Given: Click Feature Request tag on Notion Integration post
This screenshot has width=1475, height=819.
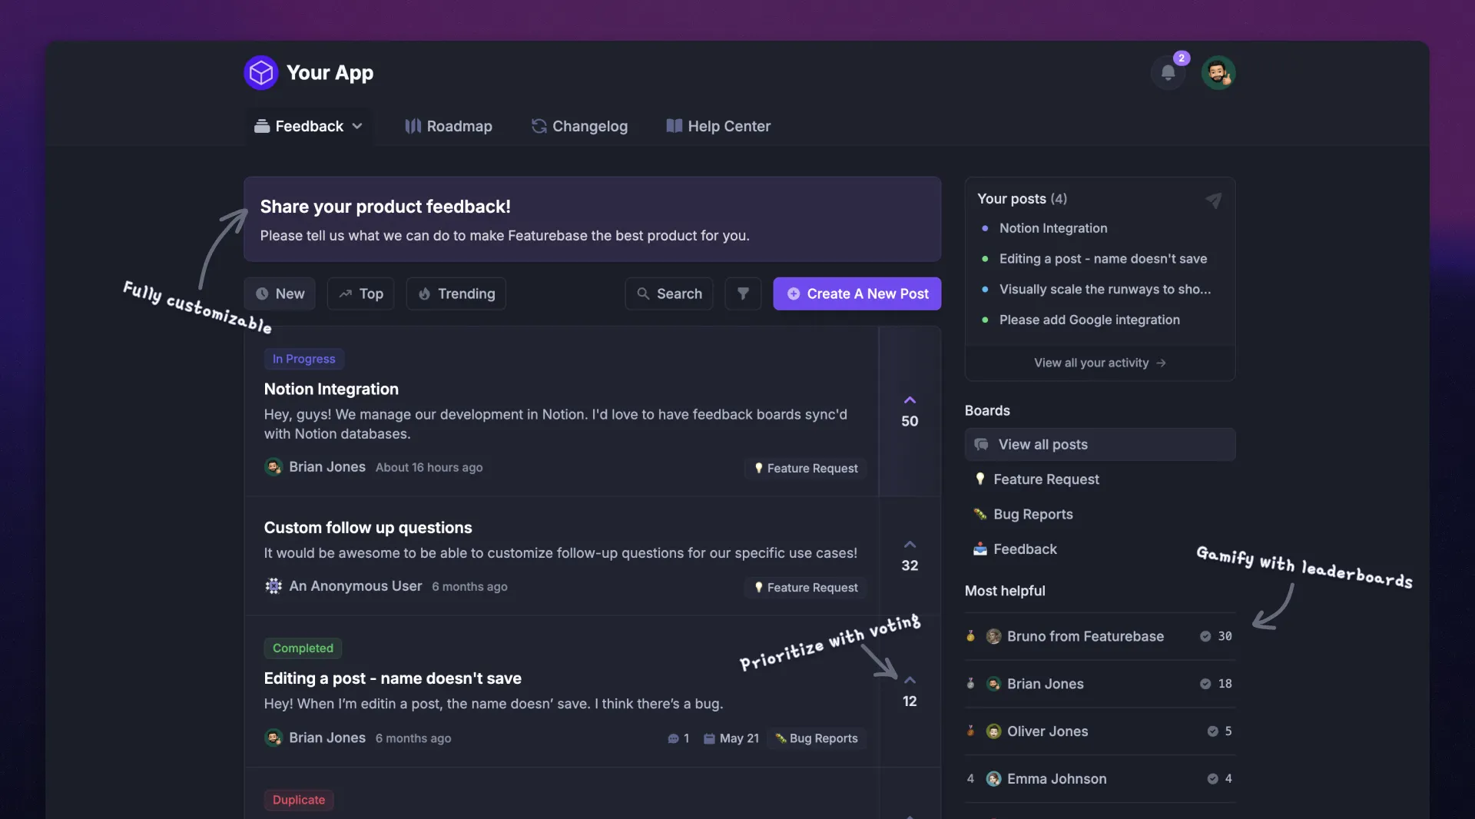Looking at the screenshot, I should (x=806, y=468).
